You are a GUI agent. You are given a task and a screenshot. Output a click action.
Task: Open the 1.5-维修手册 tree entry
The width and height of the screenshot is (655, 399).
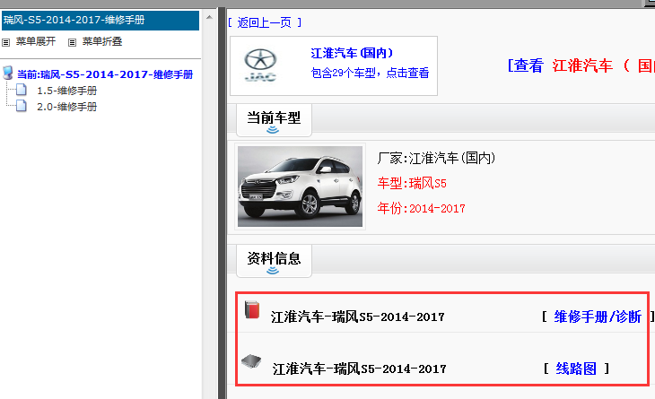click(x=66, y=91)
